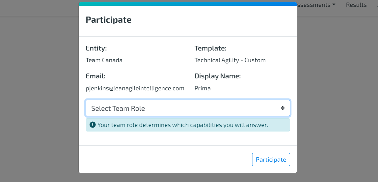This screenshot has height=182, width=378.
Task: Click the Entity label
Action: click(x=96, y=48)
